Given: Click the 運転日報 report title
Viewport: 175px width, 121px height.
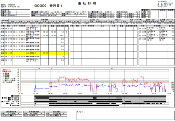Looking at the screenshot, I should pos(87,3).
